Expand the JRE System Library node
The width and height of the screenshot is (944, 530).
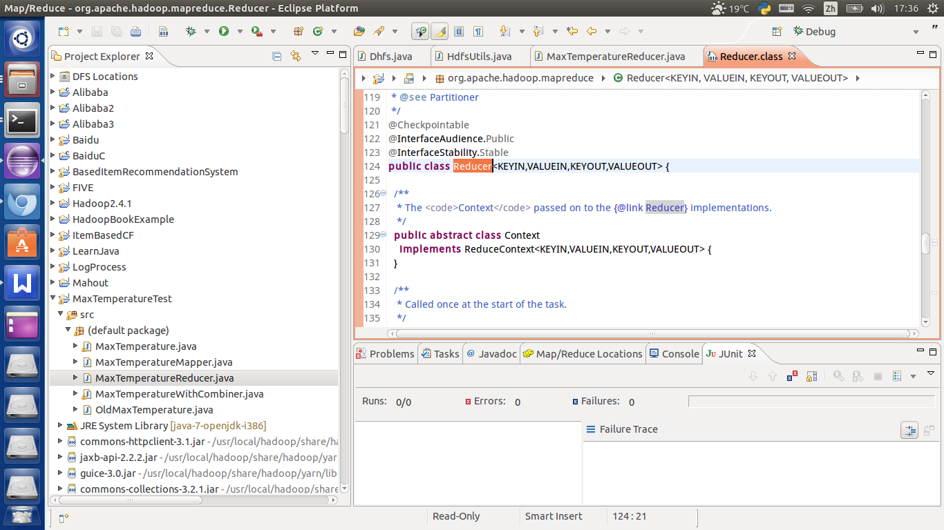pyautogui.click(x=61, y=426)
